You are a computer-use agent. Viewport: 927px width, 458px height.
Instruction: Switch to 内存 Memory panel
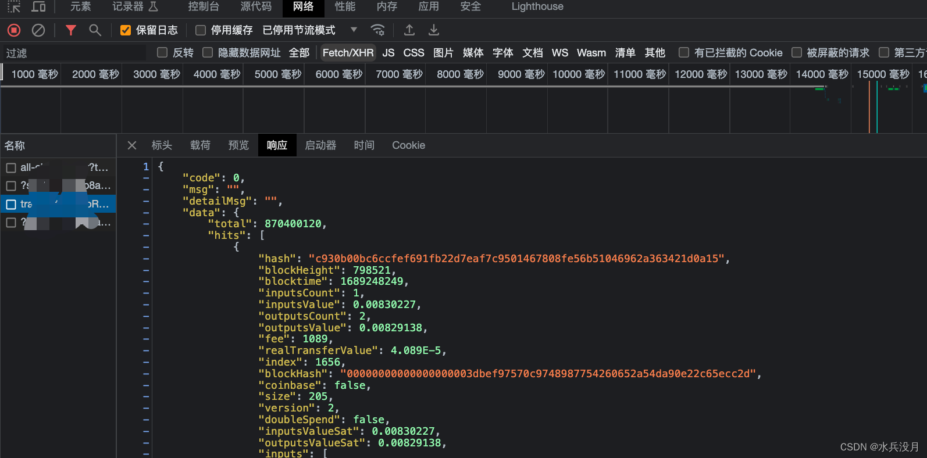pyautogui.click(x=387, y=6)
